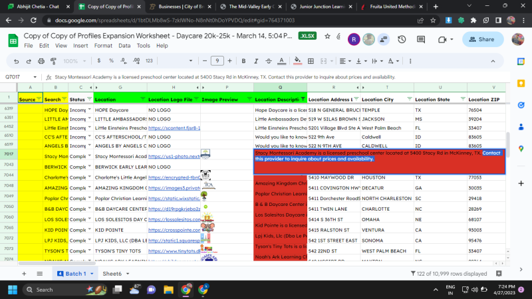Open the vertical align dropdown
Viewport: 532px width, 299px height.
pyautogui.click(x=361, y=61)
